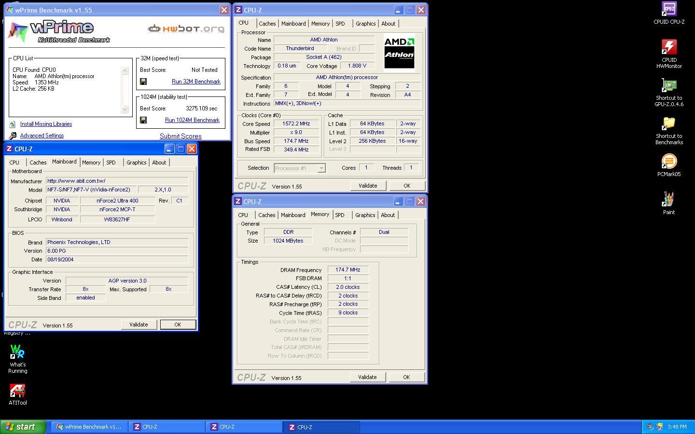Open What's Running desktop icon
This screenshot has width=695, height=434.
[x=17, y=359]
